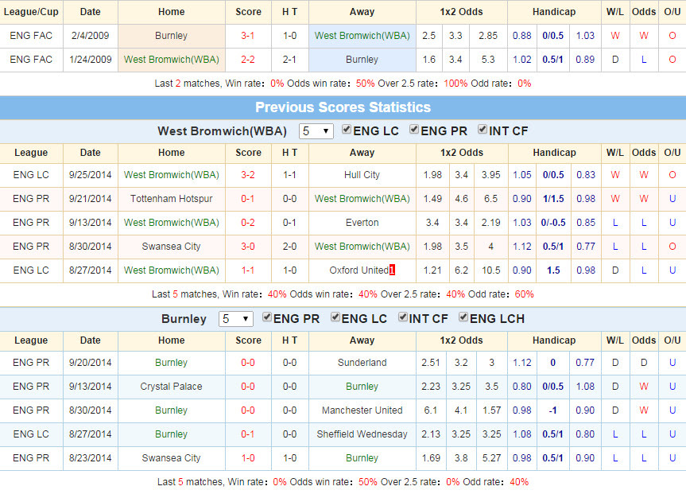The image size is (686, 494).
Task: Click 1-0 score at Swansea City 8/23/2014
Action: point(248,458)
